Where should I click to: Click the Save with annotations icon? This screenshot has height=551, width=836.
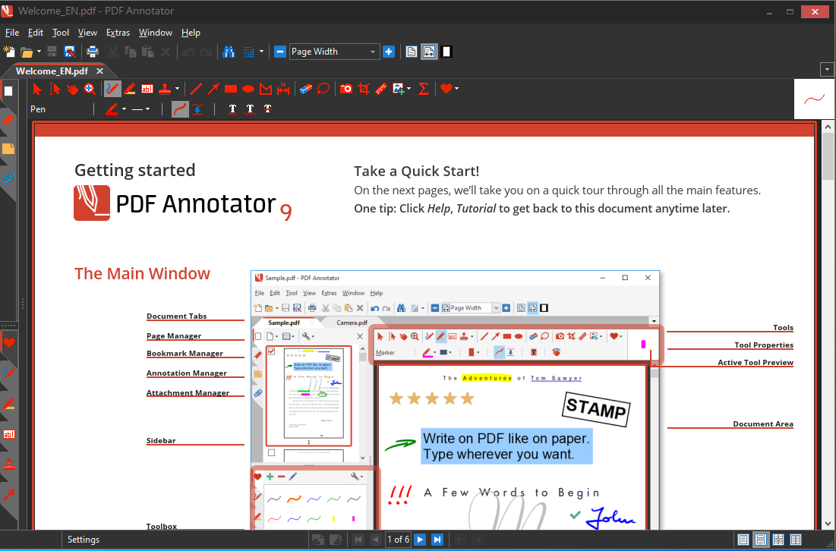click(69, 52)
